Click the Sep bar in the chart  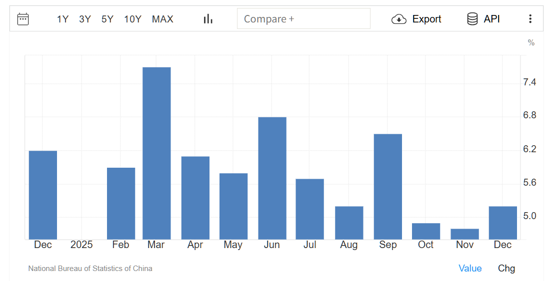(387, 187)
